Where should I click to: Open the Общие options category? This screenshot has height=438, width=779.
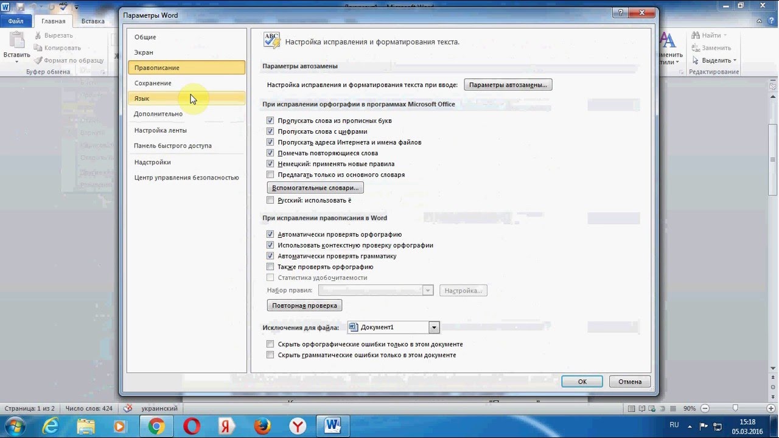pyautogui.click(x=187, y=37)
